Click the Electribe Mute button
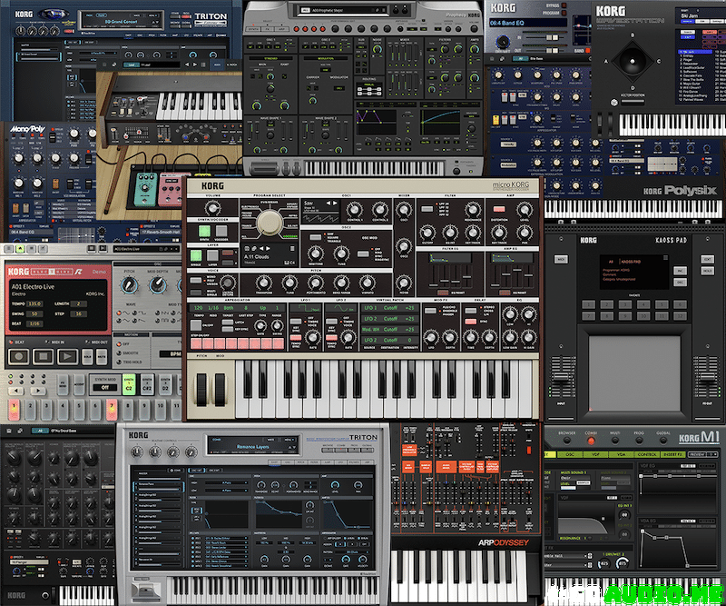 point(102,356)
